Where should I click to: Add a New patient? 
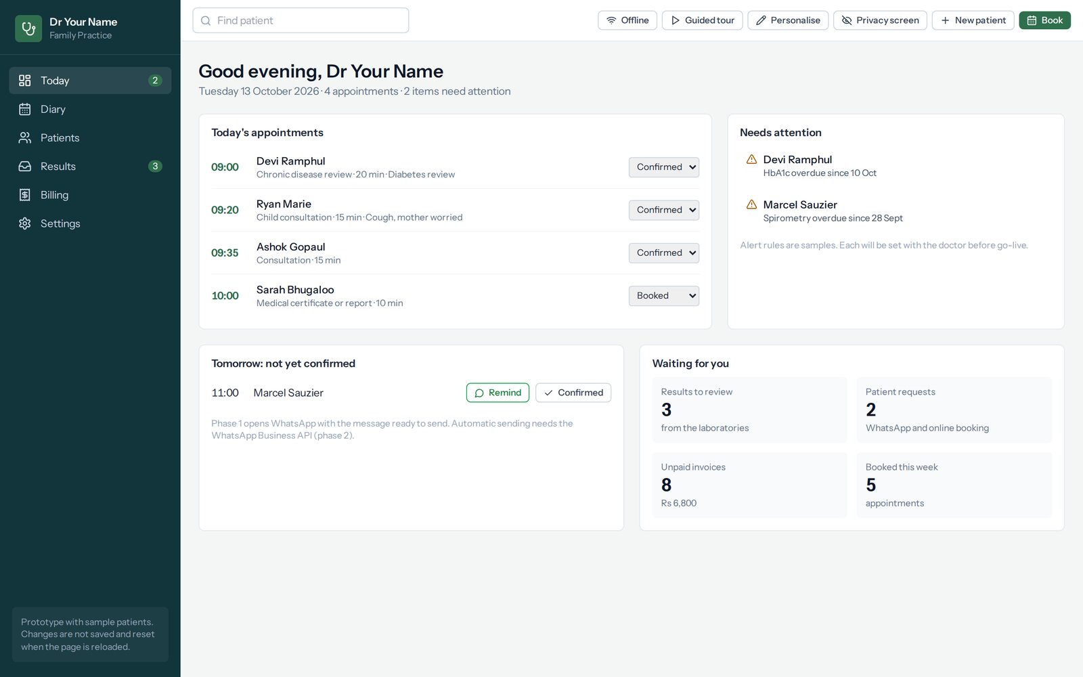[973, 20]
